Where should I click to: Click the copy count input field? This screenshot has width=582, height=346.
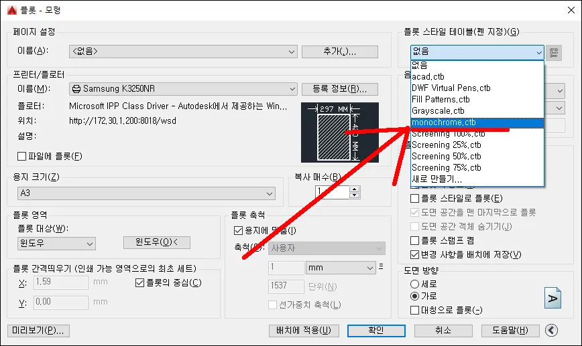(332, 192)
